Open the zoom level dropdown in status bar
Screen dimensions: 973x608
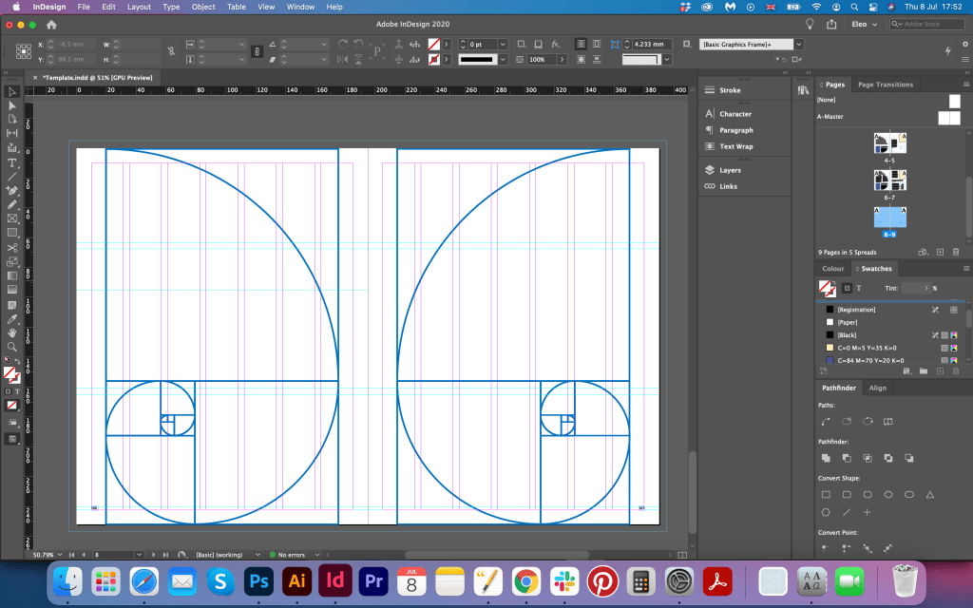coord(59,554)
